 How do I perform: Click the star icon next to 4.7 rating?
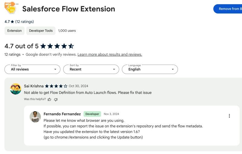(x=12, y=22)
